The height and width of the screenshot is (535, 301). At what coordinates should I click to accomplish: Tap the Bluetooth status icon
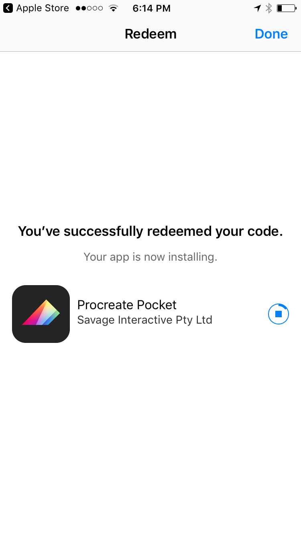tap(269, 8)
